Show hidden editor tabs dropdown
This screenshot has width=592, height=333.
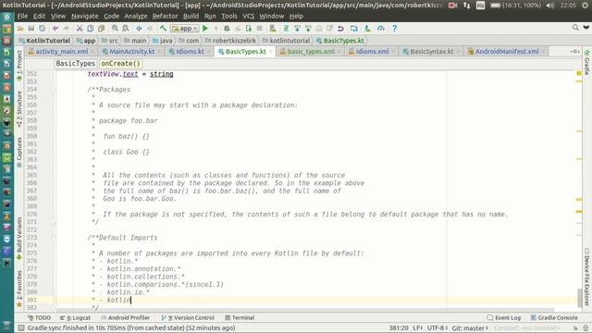[x=574, y=52]
